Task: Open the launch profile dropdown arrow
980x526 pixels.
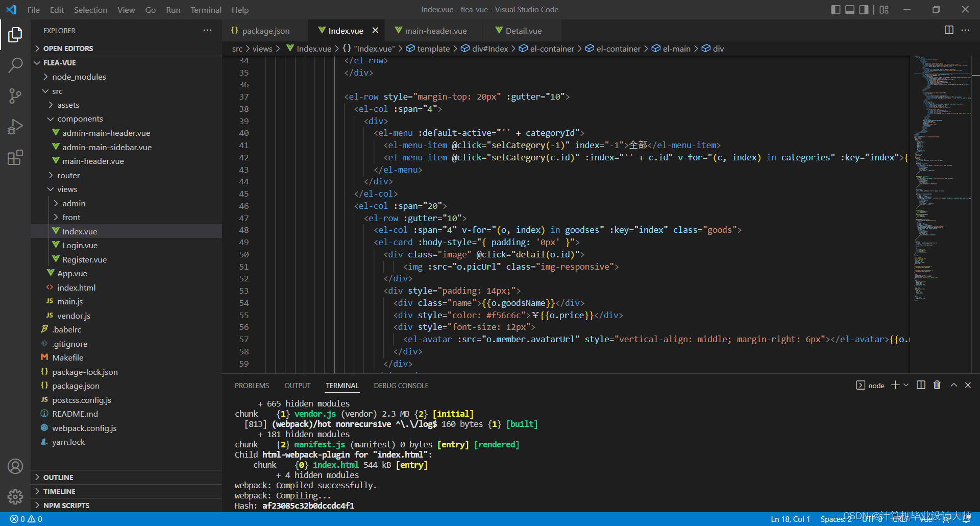Action: tap(906, 385)
